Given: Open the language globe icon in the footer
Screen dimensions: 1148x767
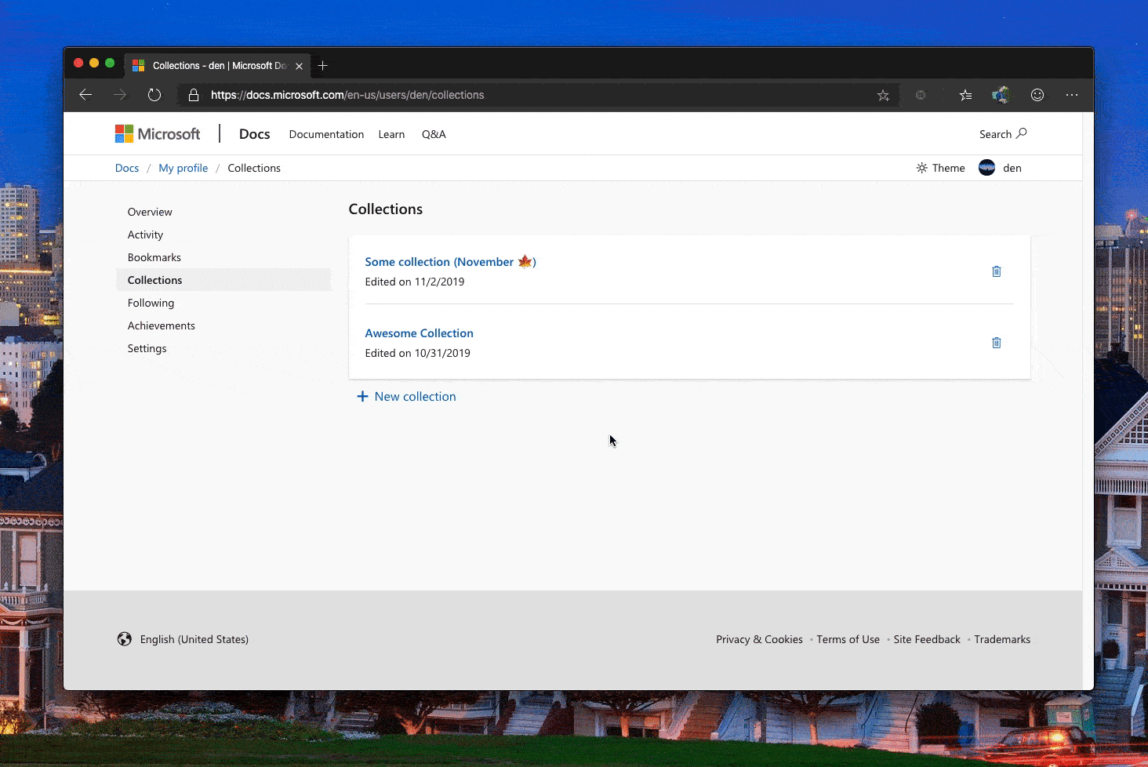Looking at the screenshot, I should pos(125,639).
